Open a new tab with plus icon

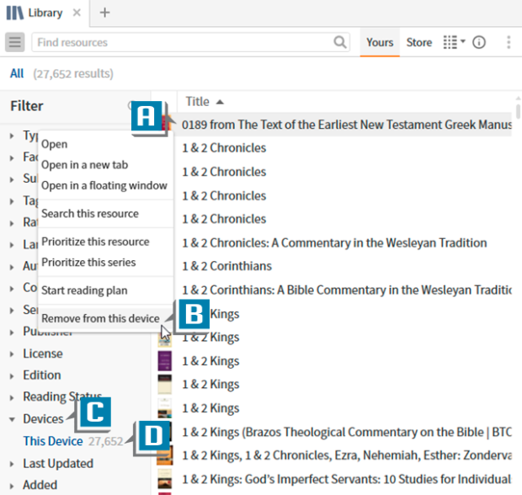104,13
